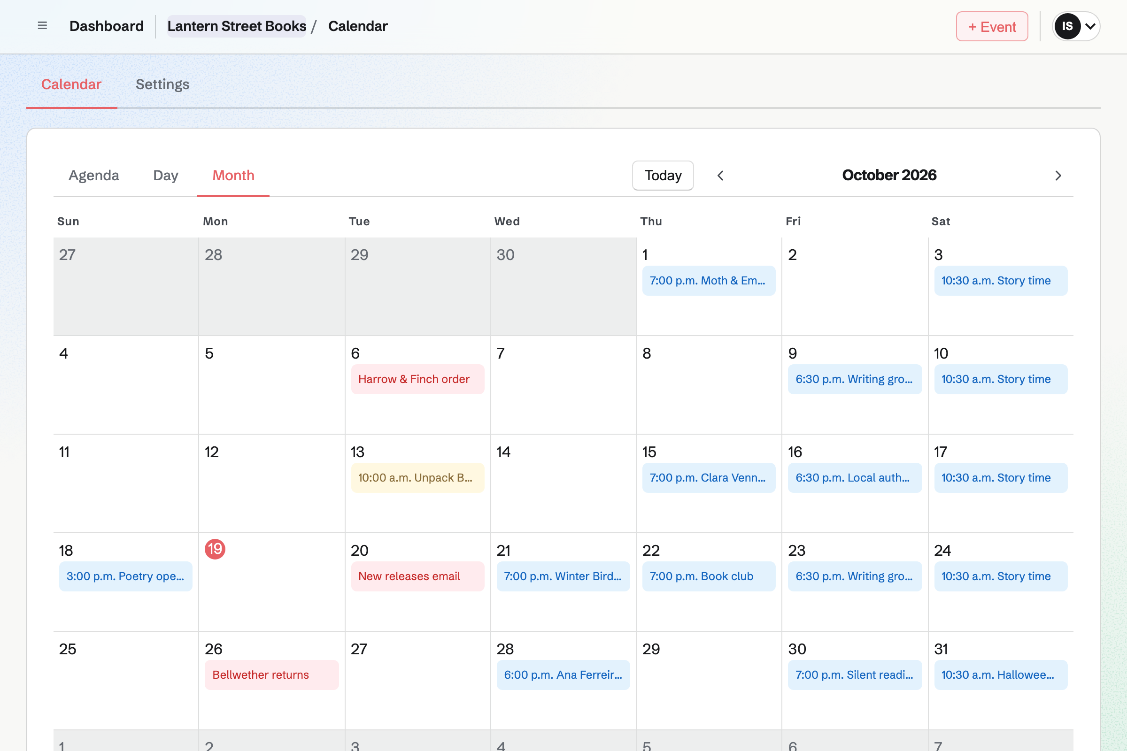Screen dimensions: 1127x751
Task: Open the IS user account dropdown
Action: (x=1076, y=26)
